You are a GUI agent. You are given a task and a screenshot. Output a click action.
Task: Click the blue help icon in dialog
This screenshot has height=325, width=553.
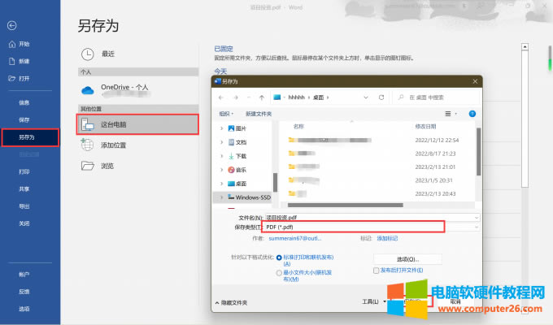(472, 114)
